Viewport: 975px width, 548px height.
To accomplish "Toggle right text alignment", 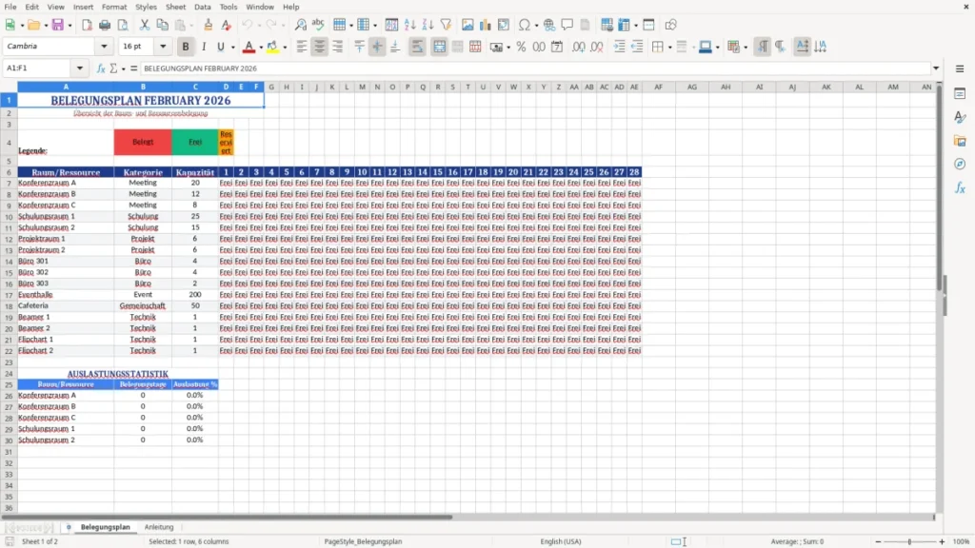I will (338, 47).
